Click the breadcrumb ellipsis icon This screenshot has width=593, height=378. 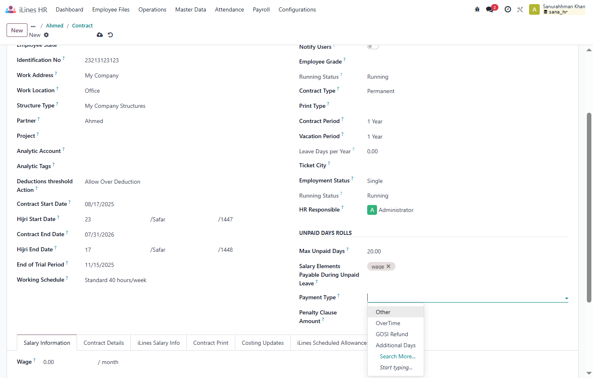(x=33, y=26)
